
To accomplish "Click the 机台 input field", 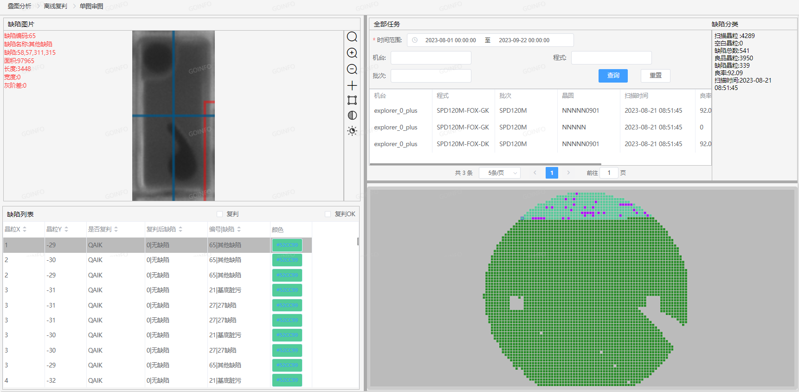I will tap(431, 58).
